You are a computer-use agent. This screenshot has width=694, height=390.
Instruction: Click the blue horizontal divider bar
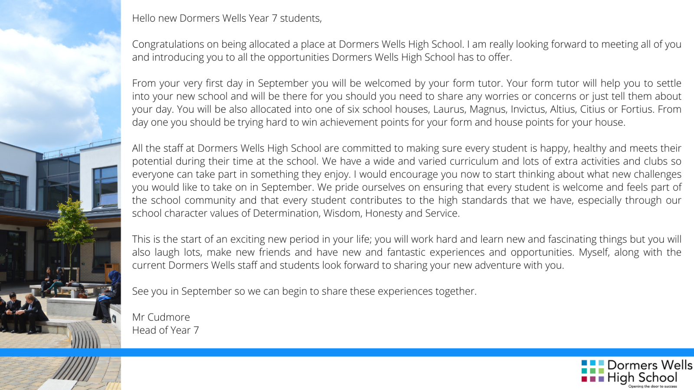click(x=347, y=352)
